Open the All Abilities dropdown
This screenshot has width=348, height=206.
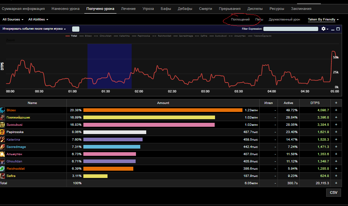[x=38, y=20]
